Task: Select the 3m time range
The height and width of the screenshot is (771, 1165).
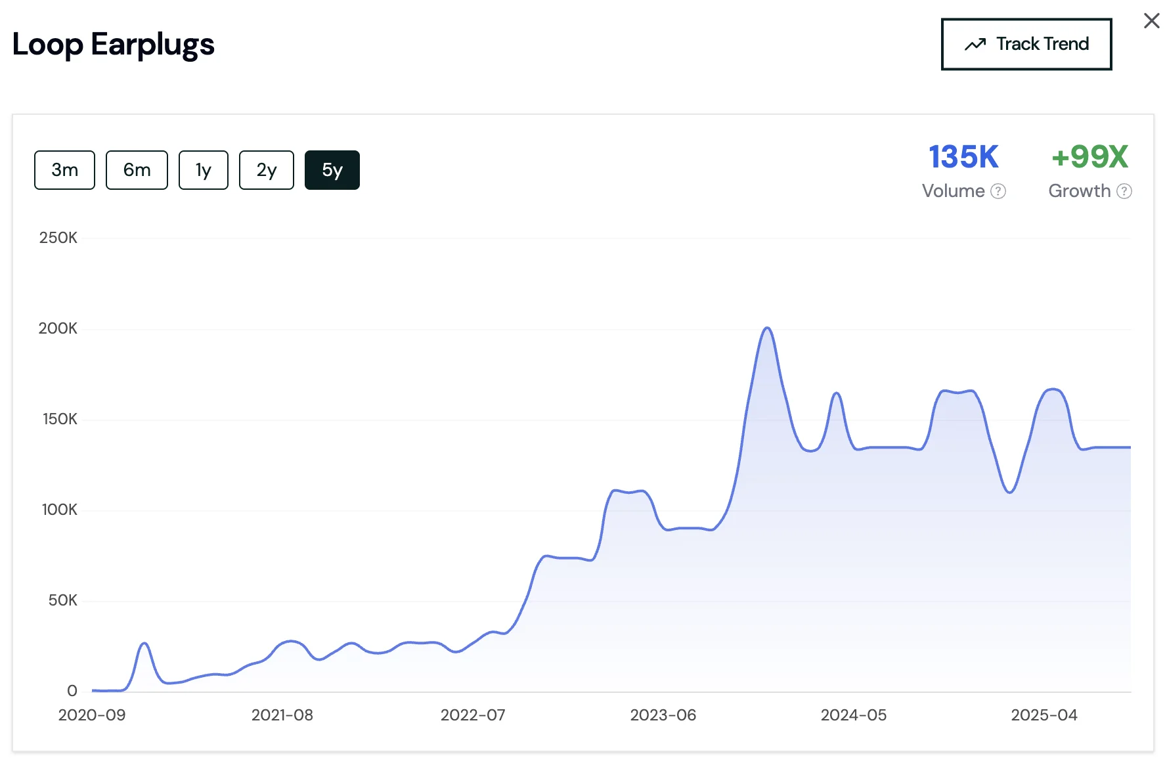Action: point(64,170)
